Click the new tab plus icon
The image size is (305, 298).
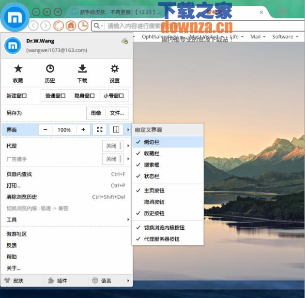281,12
